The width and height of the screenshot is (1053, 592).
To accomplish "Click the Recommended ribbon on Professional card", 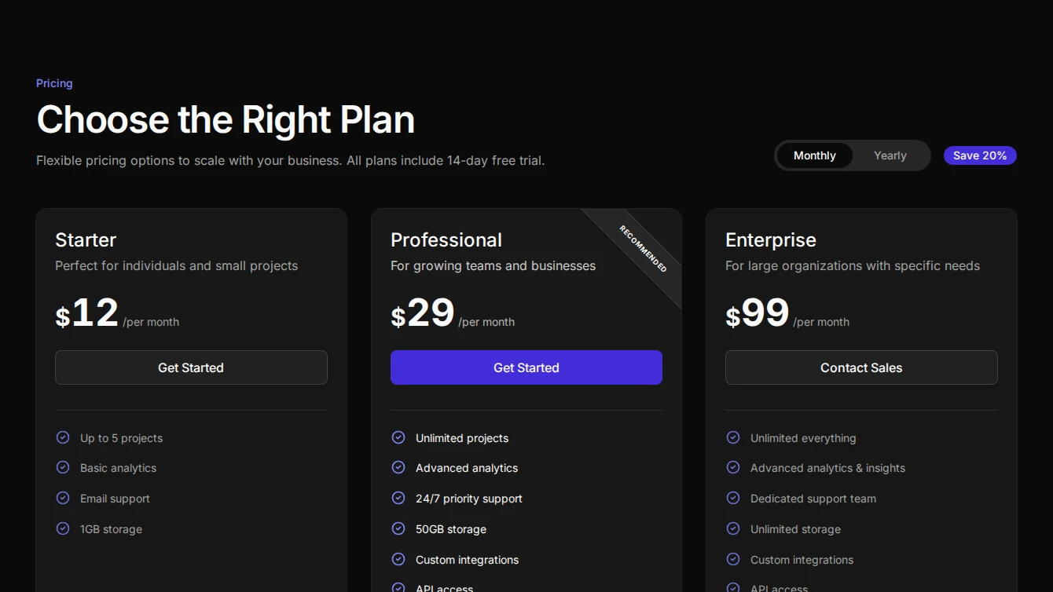I will pos(644,249).
